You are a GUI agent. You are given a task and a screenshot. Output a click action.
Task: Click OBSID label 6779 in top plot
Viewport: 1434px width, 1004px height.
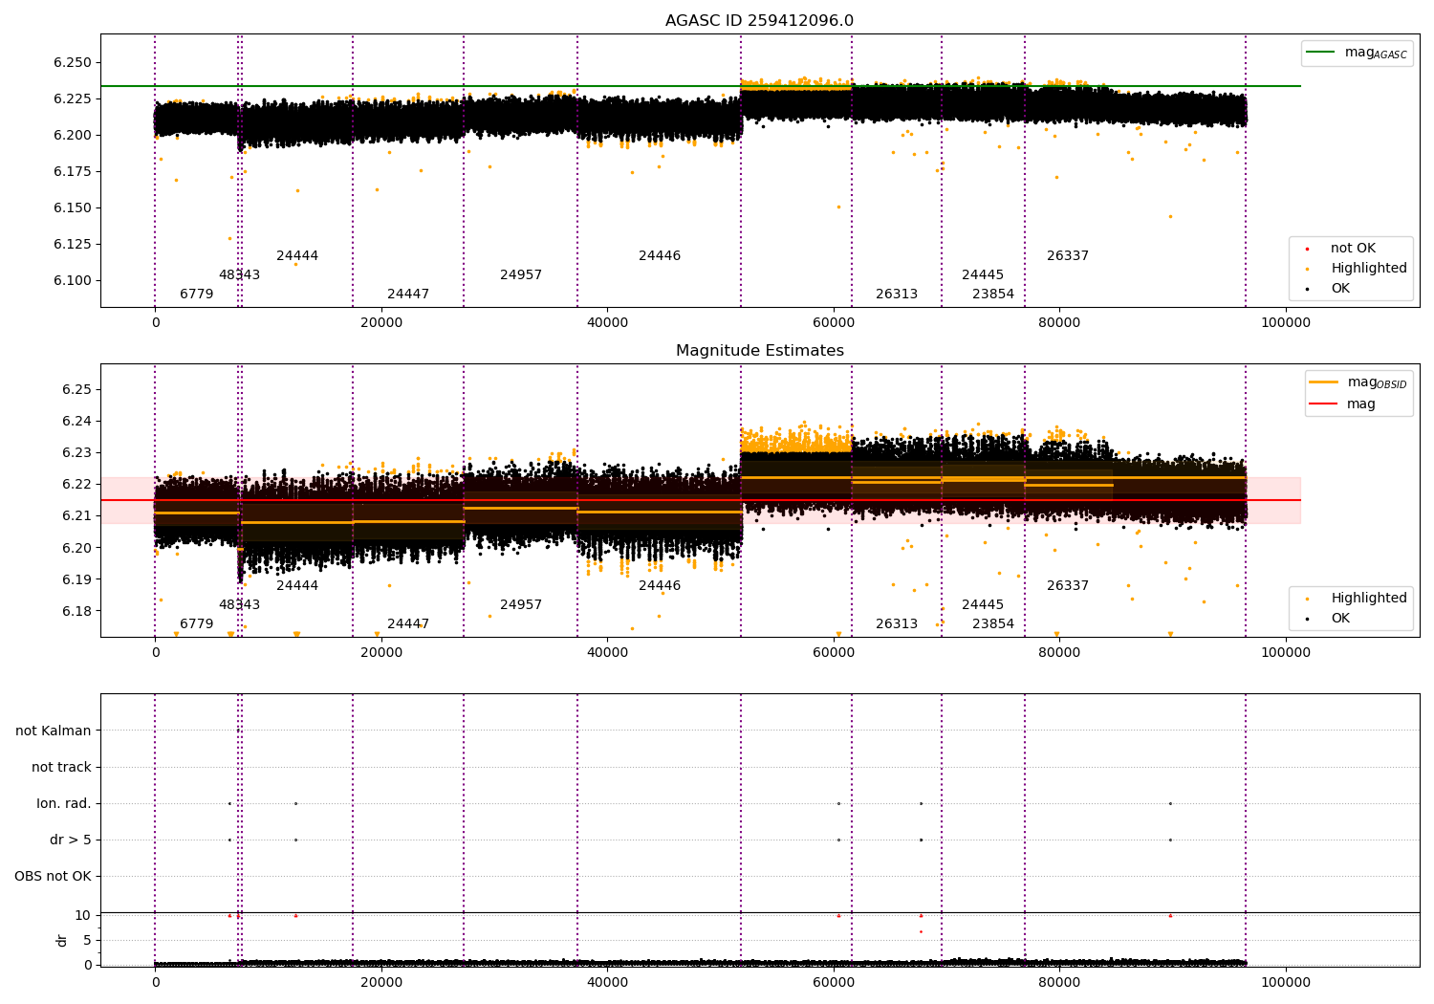click(197, 295)
